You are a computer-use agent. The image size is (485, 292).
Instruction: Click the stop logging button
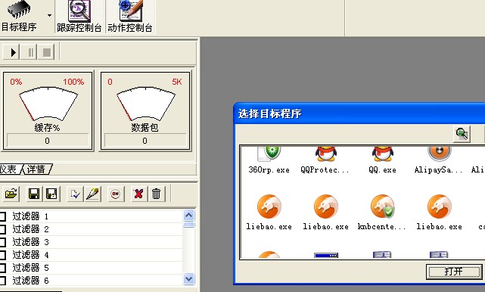47,52
